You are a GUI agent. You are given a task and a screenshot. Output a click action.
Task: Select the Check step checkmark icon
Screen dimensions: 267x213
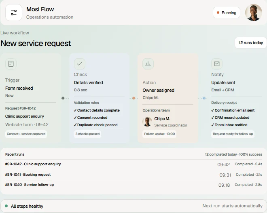coord(80,64)
